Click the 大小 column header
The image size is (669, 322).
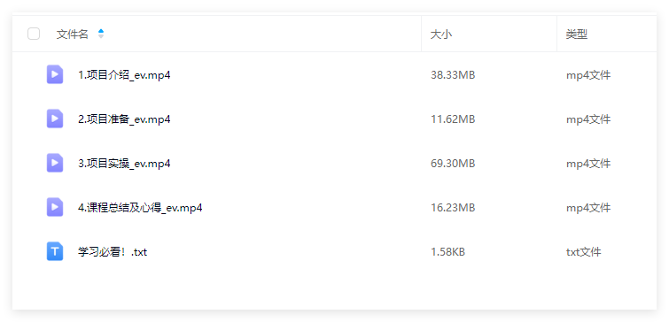[441, 34]
